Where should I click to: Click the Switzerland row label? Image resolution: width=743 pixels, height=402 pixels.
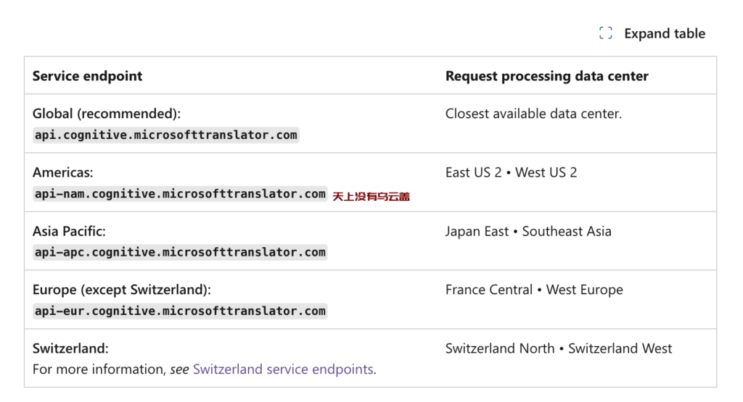70,348
